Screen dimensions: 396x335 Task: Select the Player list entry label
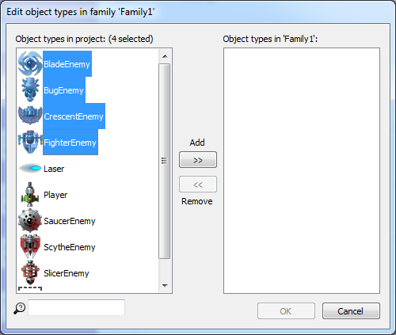pyautogui.click(x=55, y=195)
